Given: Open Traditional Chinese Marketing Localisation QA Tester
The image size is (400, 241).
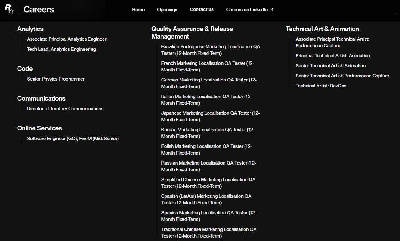Looking at the screenshot, I should click(x=209, y=233).
